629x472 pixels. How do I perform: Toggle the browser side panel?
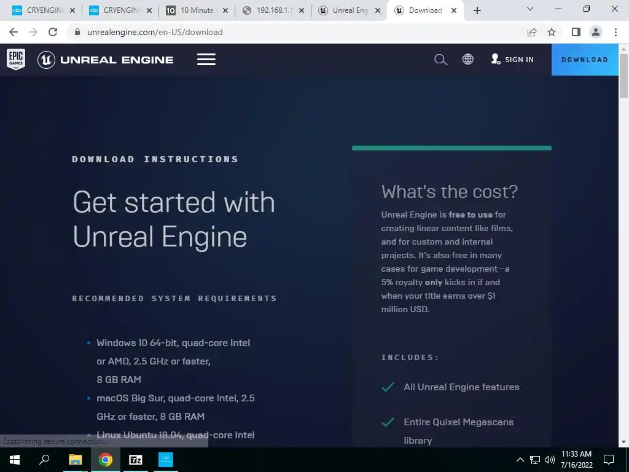click(576, 32)
